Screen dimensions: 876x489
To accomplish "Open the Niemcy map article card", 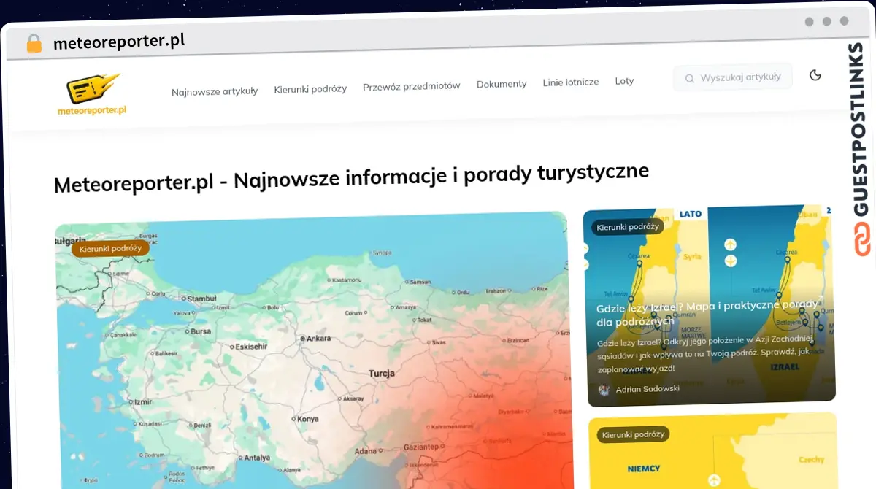I will [x=712, y=451].
